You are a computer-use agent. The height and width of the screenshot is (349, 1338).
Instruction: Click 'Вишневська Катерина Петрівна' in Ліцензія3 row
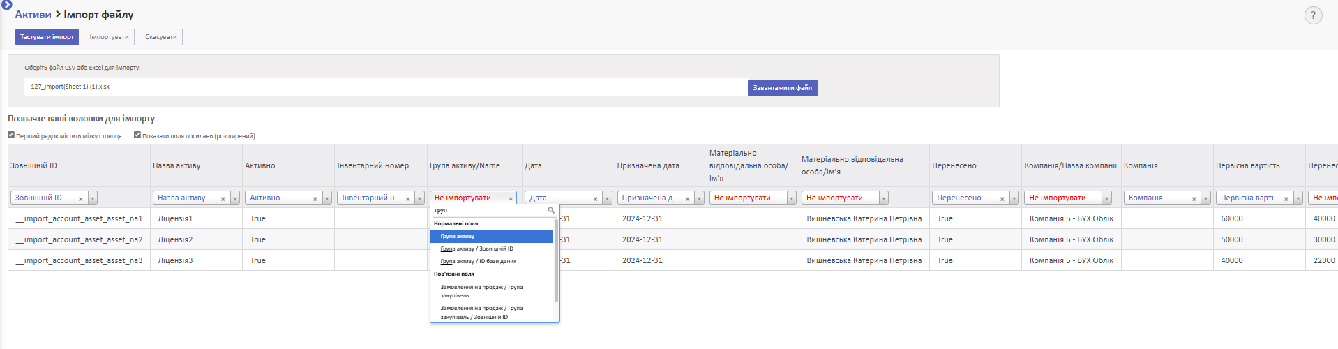864,260
